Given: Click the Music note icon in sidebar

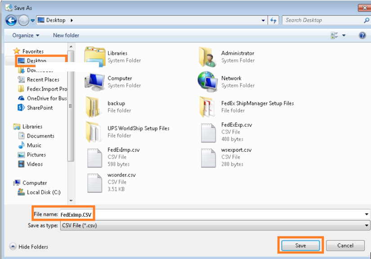Looking at the screenshot, I should 21,145.
